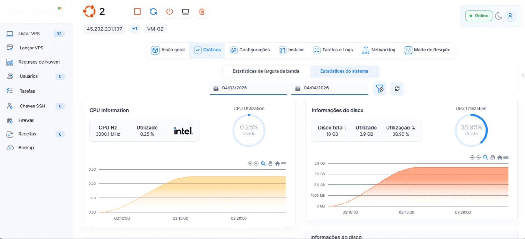Zoom out on the disk chart
Screen dimensions: 525x239
478,158
